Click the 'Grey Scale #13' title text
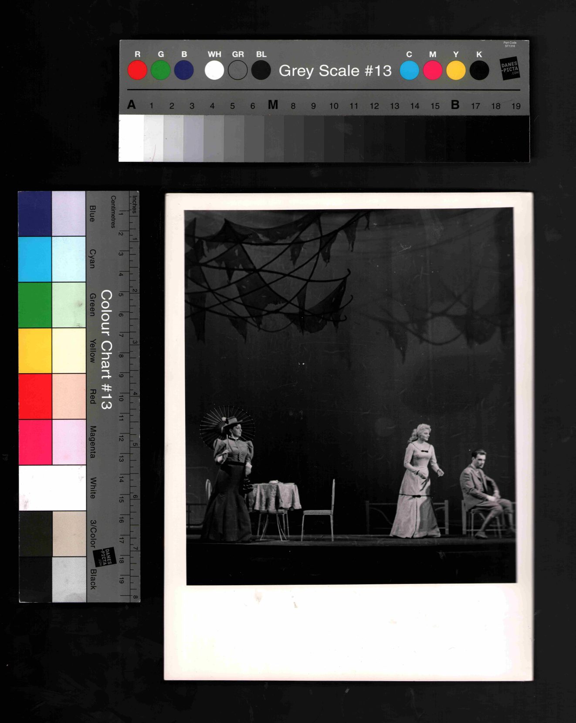 point(335,71)
